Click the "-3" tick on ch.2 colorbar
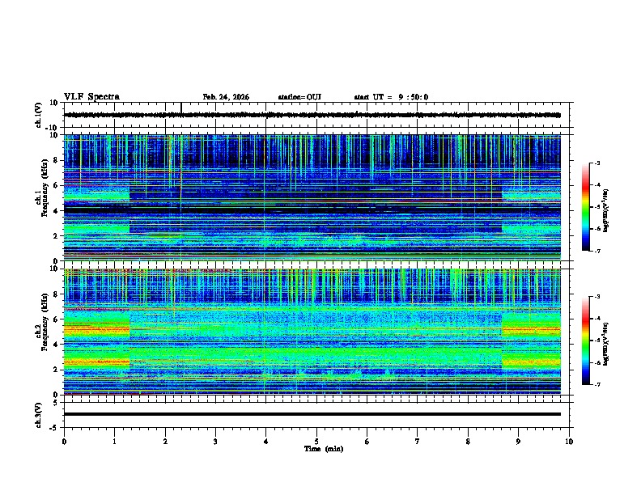This screenshot has width=641, height=495. tap(597, 297)
